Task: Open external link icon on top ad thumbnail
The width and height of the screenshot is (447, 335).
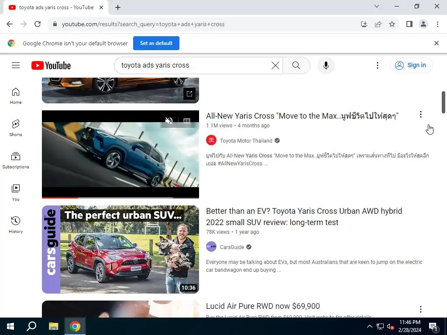Action: (189, 94)
